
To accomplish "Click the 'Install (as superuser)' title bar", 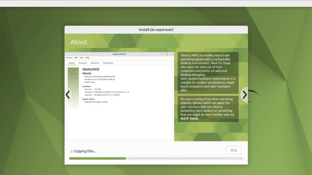I will point(156,30).
